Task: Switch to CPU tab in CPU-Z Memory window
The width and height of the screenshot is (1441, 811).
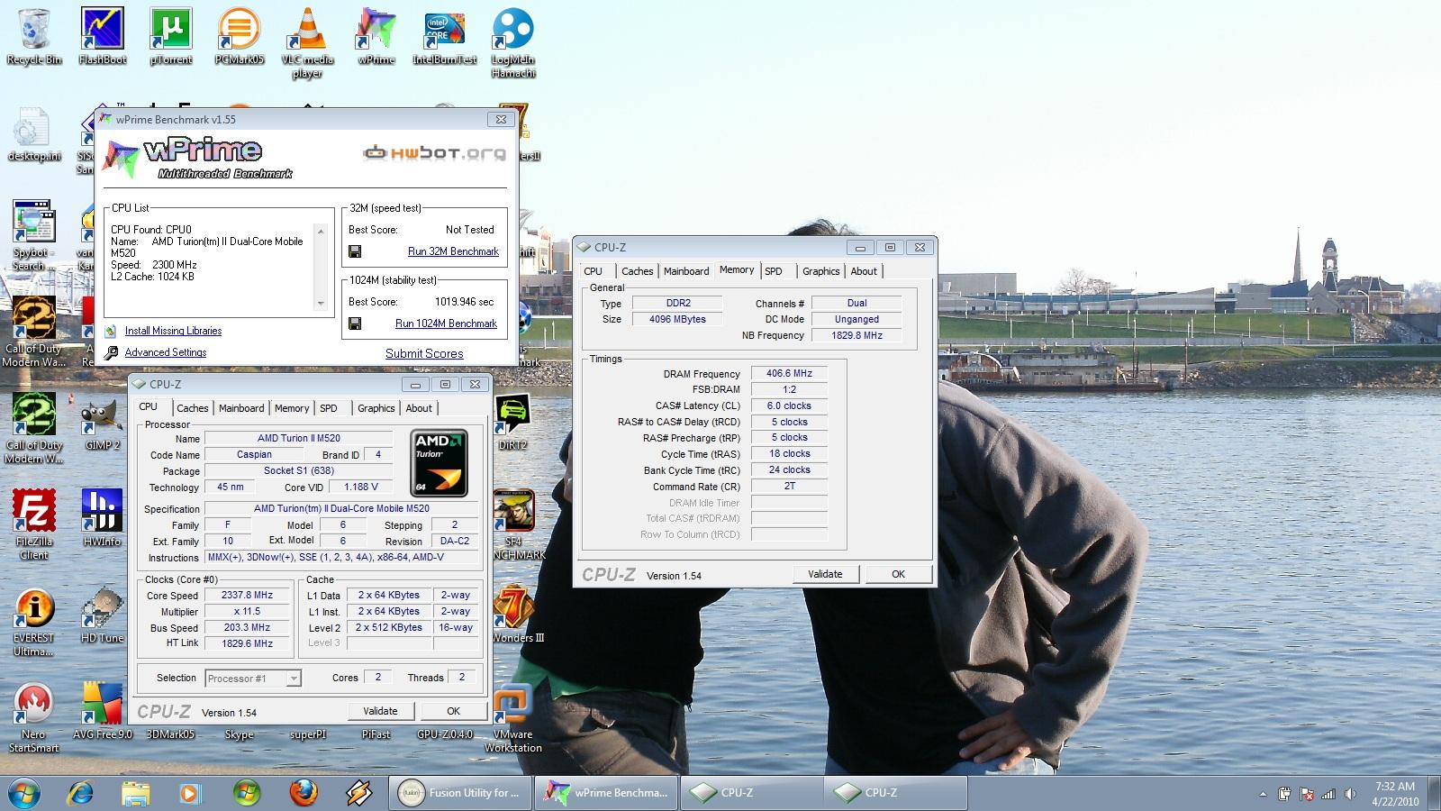Action: pos(594,271)
